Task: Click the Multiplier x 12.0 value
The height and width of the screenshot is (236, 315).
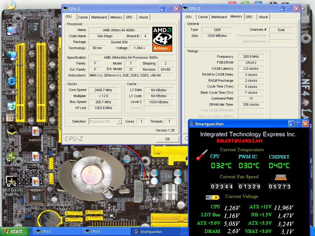Action: (103, 96)
